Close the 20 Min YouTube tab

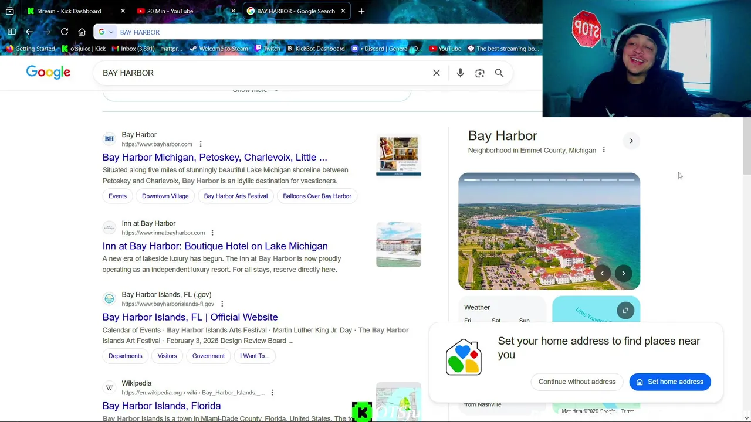[233, 11]
